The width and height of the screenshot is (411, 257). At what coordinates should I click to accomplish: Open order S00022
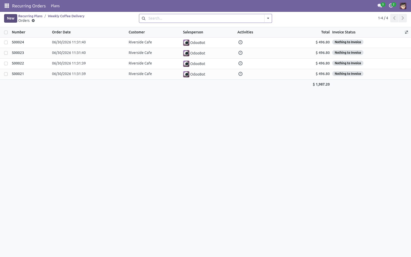(18, 63)
